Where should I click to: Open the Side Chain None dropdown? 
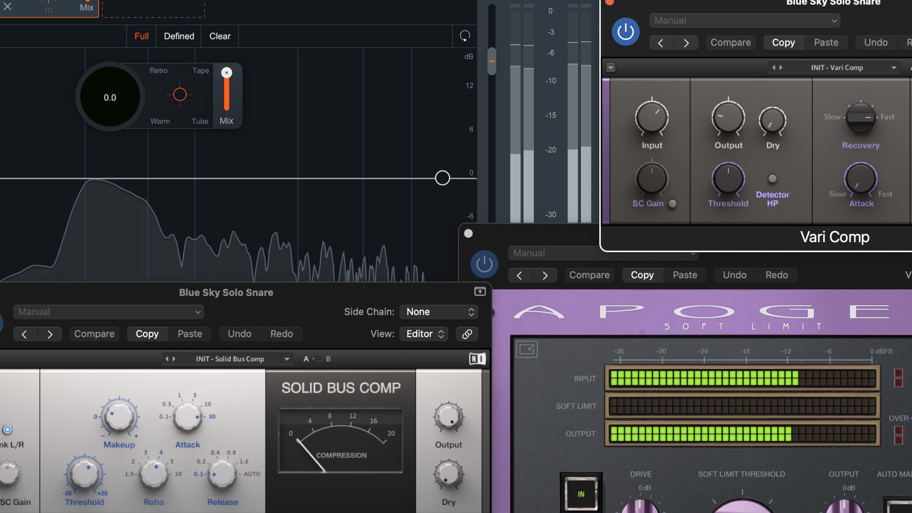[x=439, y=312]
